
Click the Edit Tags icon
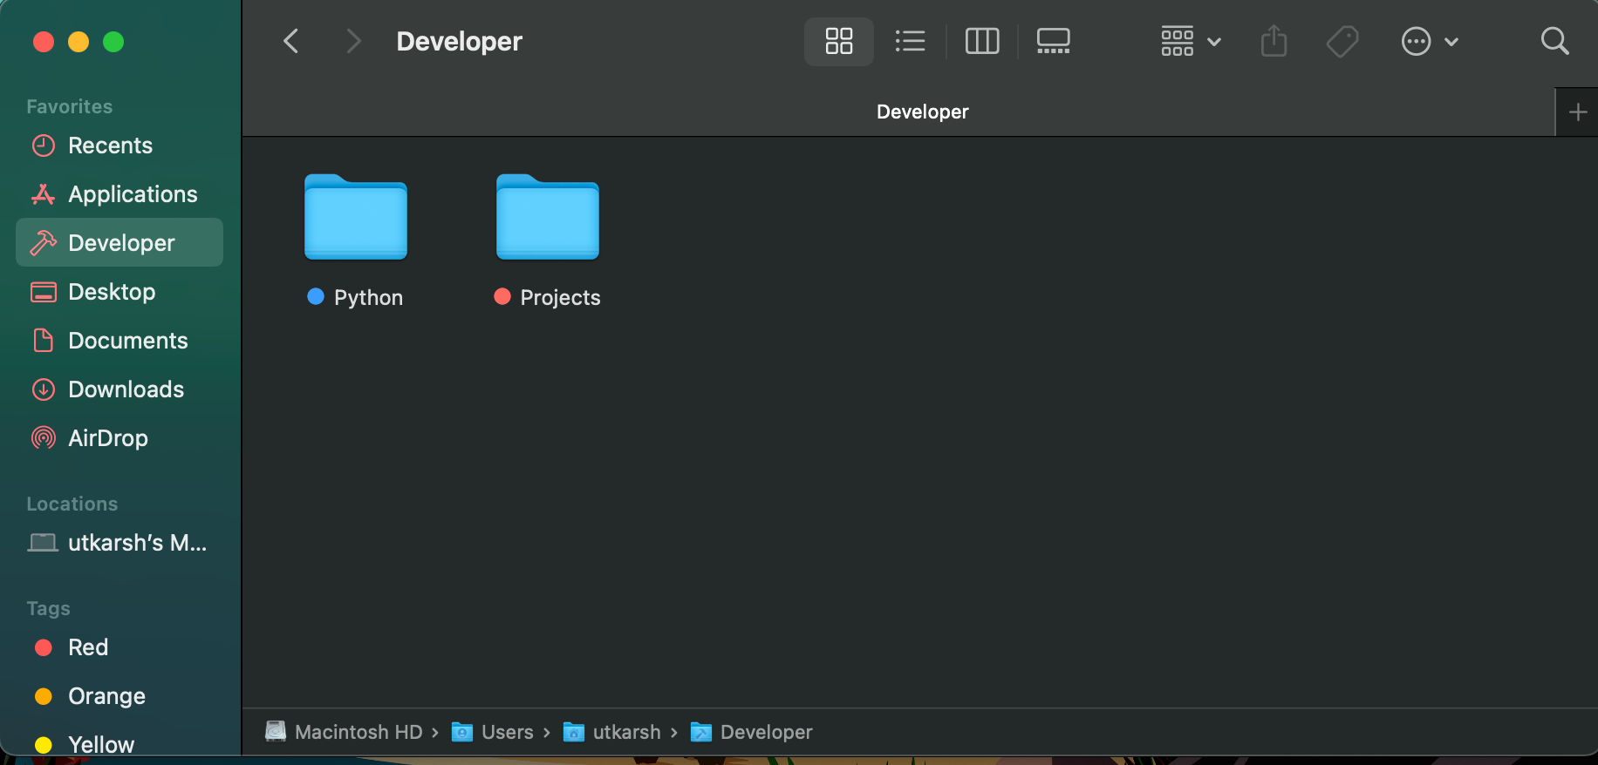pyautogui.click(x=1342, y=41)
